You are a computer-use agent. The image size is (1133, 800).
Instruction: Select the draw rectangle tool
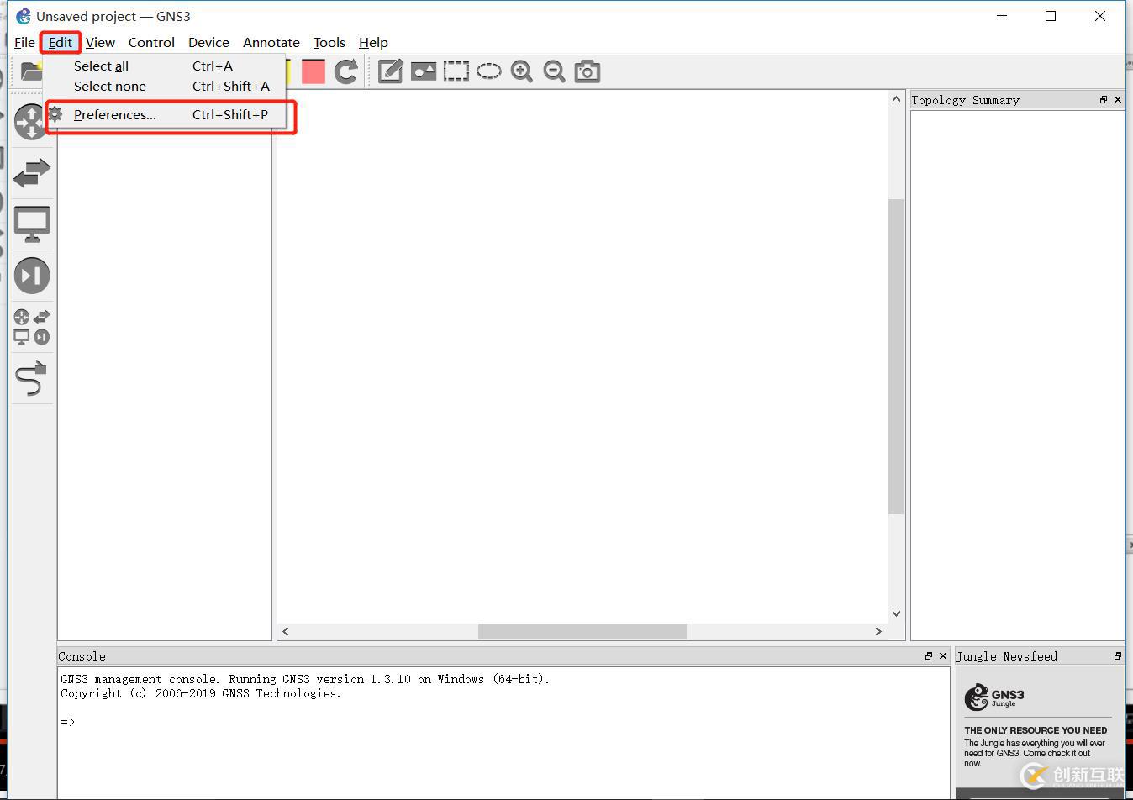pos(456,71)
